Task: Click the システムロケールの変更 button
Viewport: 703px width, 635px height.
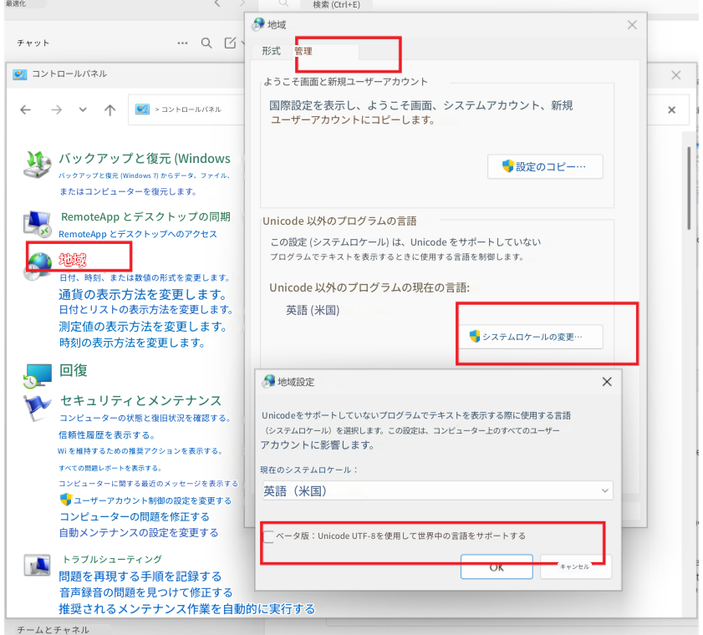Action: pos(531,337)
